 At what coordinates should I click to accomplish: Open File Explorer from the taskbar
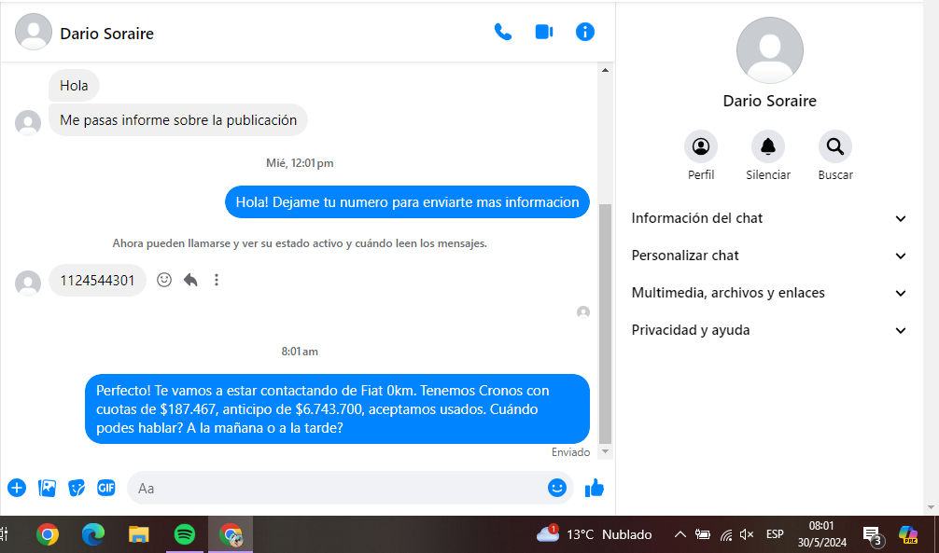(139, 534)
